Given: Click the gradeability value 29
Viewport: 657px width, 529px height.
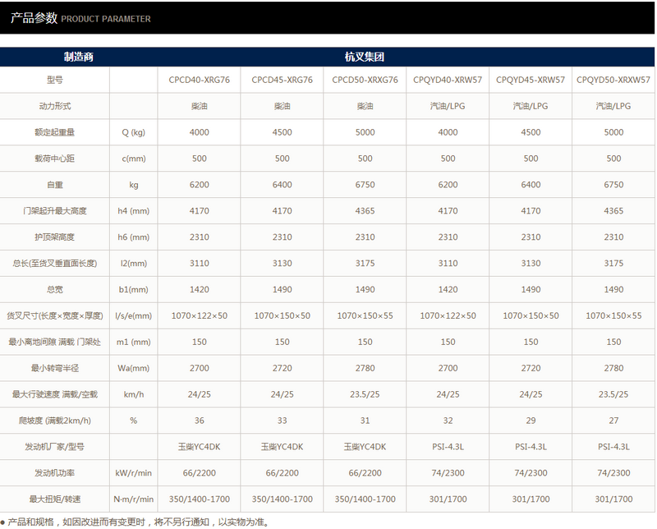Looking at the screenshot, I should 531,421.
